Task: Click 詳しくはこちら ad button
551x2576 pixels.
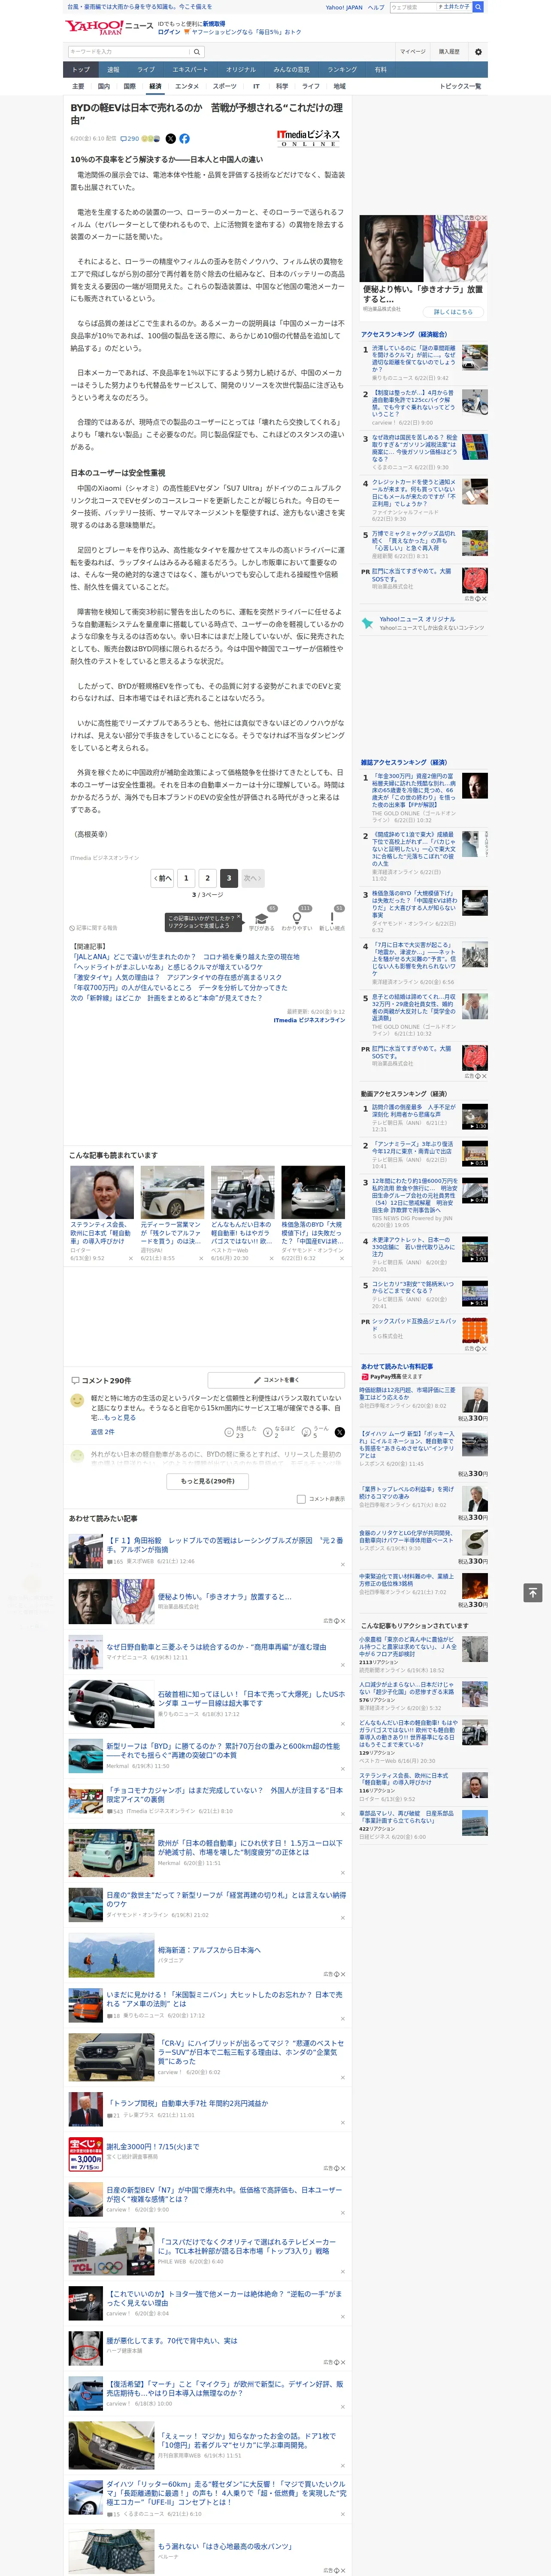Action: [453, 312]
